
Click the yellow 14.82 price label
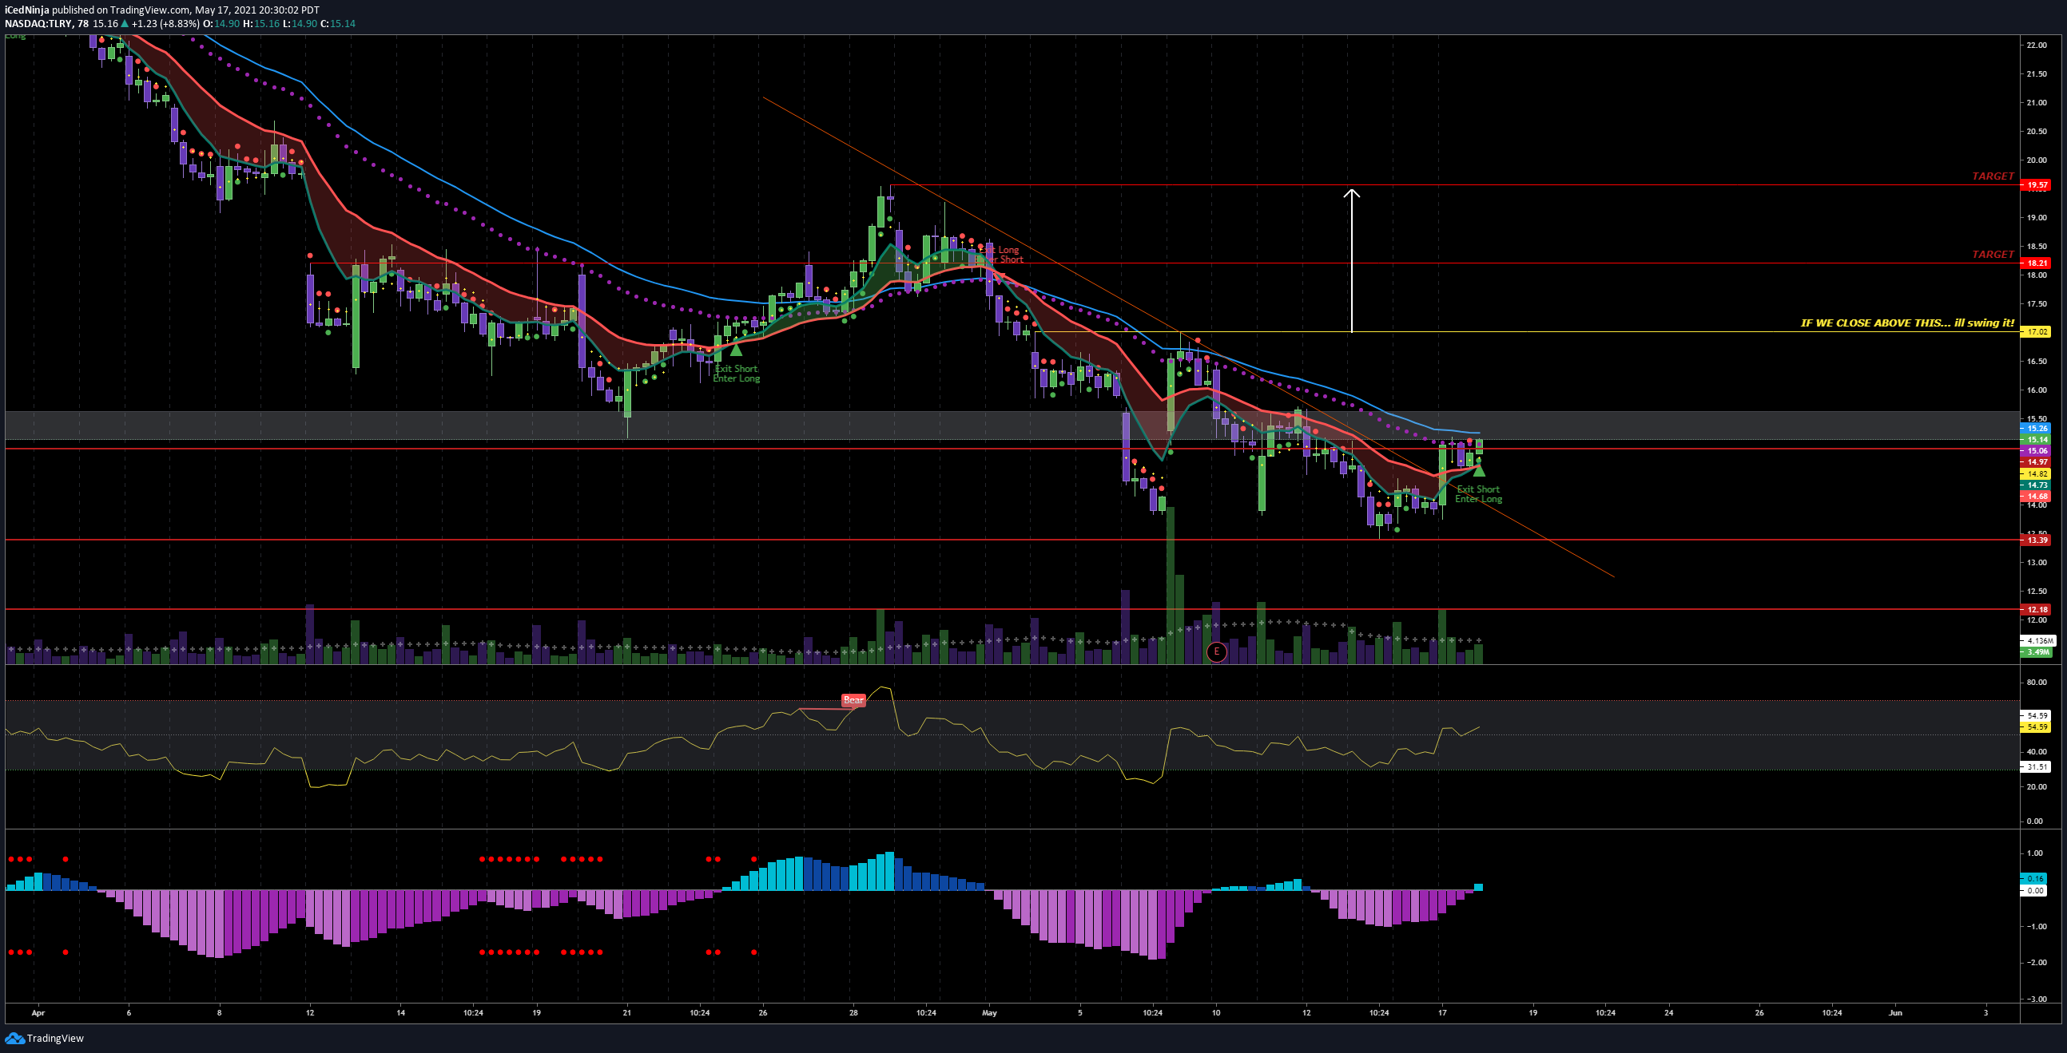(x=2037, y=474)
